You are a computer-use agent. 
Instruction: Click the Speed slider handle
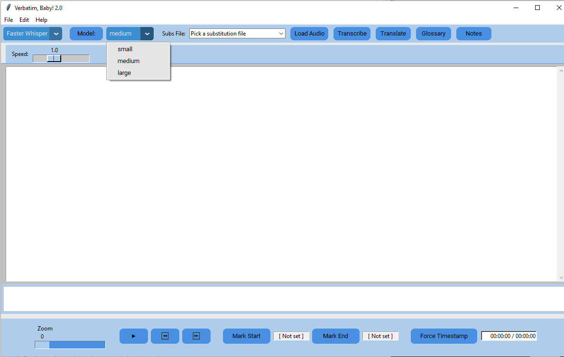coord(54,58)
